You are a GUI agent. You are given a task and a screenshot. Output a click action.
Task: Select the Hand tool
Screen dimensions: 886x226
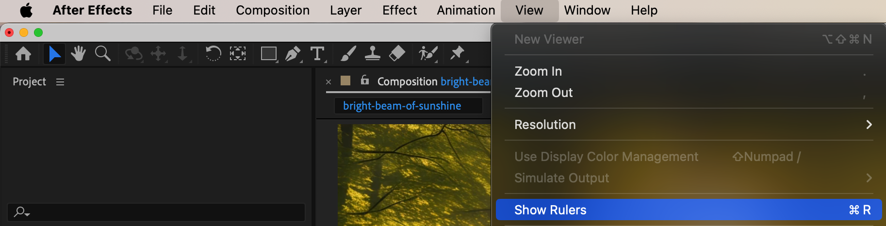[x=78, y=53]
